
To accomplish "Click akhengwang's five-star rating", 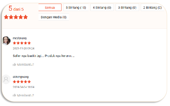I will point(22,82).
